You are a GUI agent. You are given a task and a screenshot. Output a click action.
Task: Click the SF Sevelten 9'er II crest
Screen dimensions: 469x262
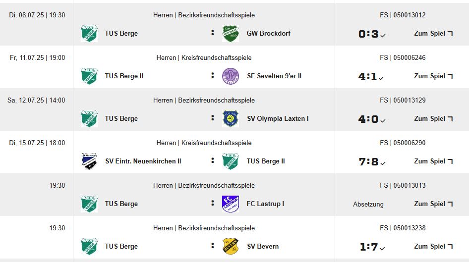[231, 76]
